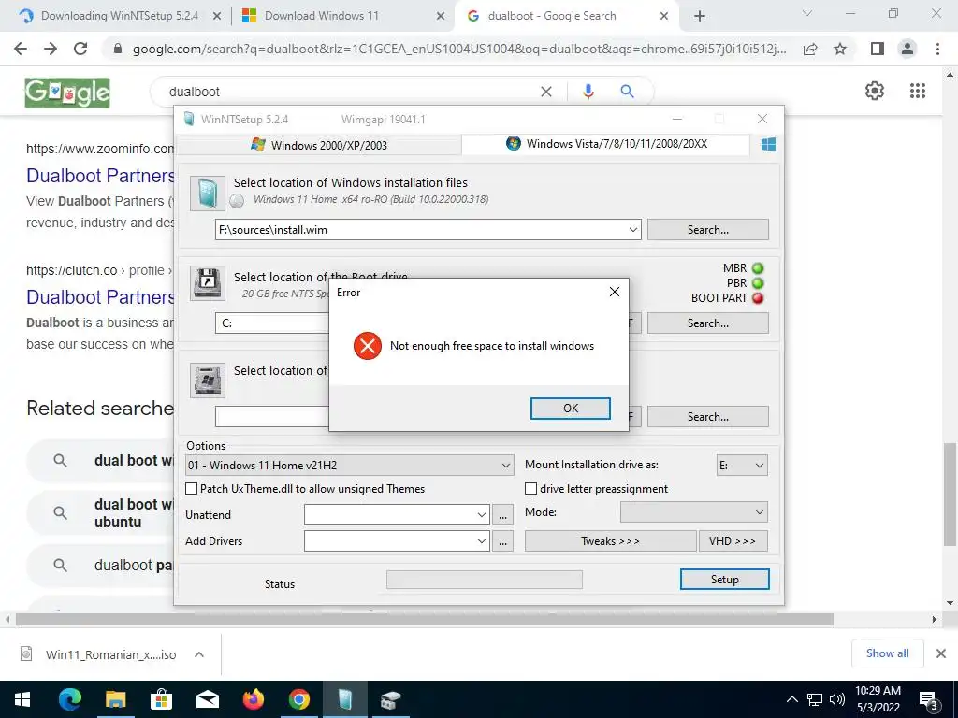Go back in Chrome
This screenshot has height=718, width=958.
pos(21,49)
